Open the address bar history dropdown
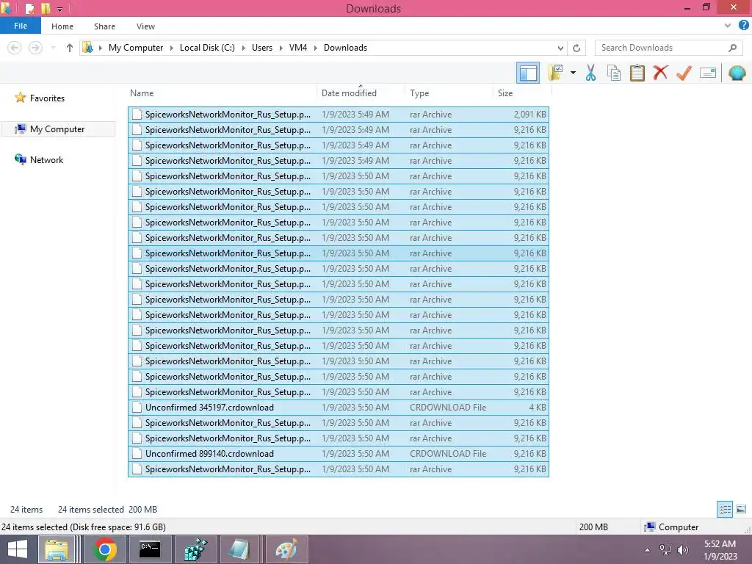 coord(560,48)
